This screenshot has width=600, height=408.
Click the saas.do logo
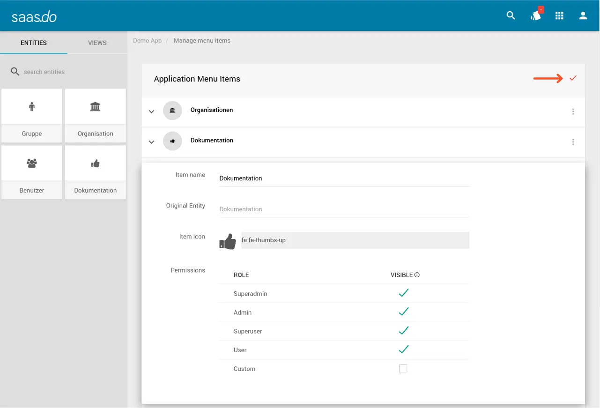pos(34,16)
